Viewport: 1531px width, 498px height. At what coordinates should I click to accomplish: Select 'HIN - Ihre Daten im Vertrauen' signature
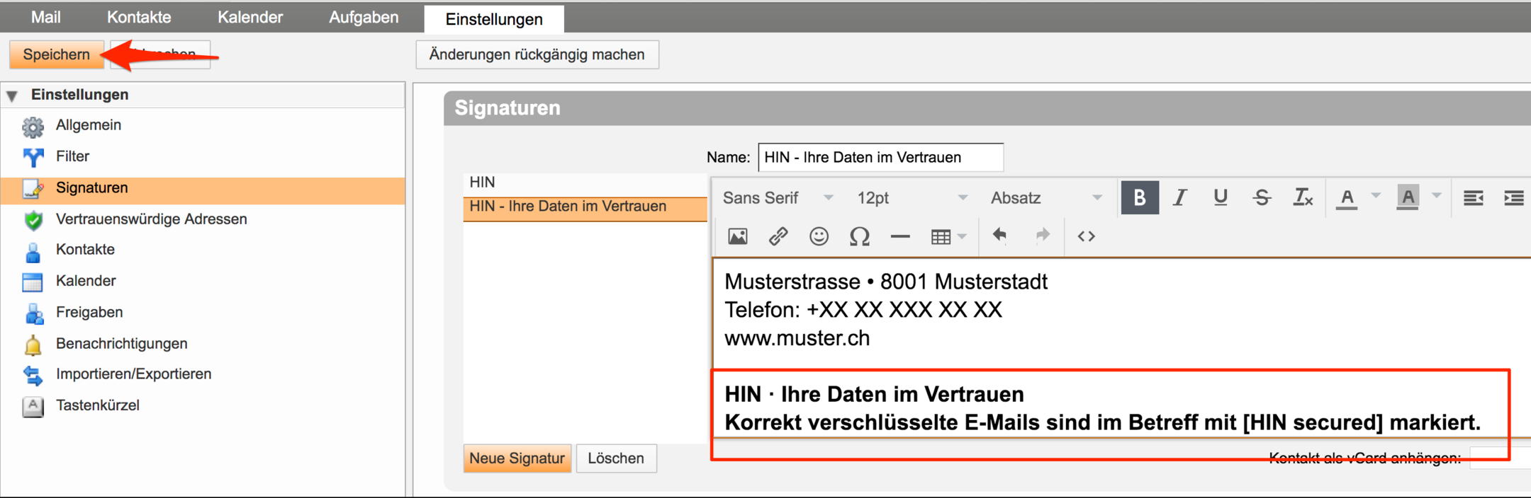point(585,208)
